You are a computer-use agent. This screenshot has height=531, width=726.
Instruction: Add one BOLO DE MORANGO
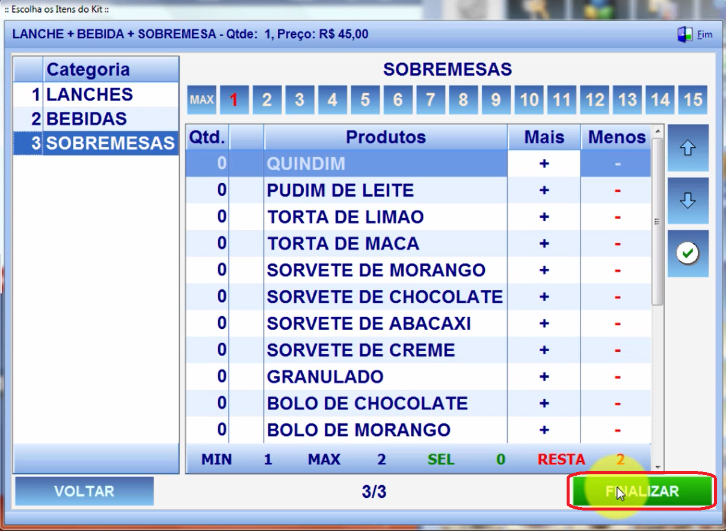pos(544,430)
